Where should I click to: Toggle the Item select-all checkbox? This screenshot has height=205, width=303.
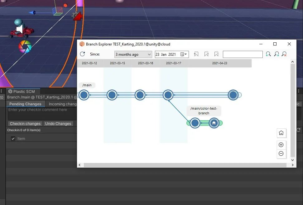point(13,139)
